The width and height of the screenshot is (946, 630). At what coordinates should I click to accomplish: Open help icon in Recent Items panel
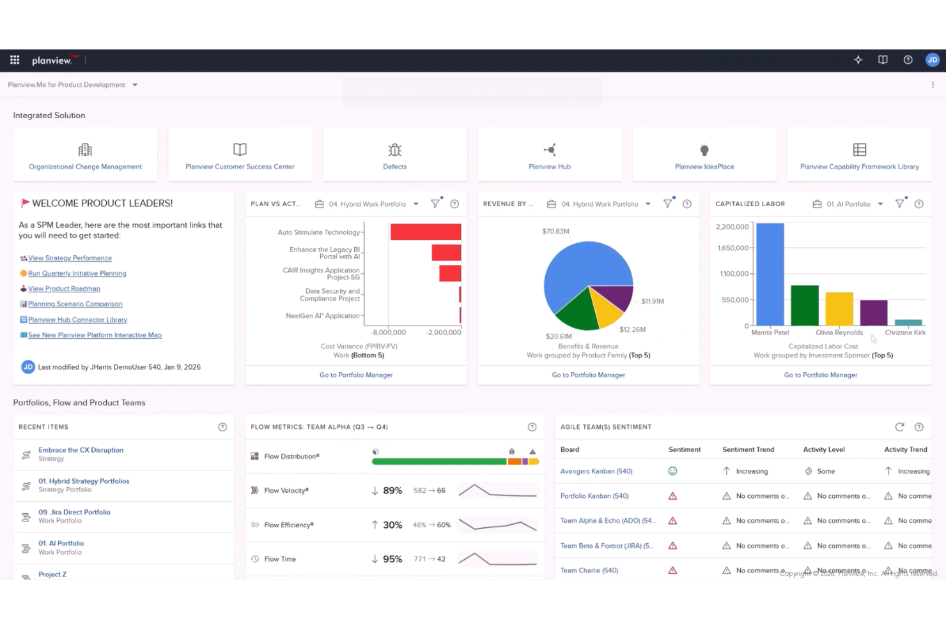[222, 427]
